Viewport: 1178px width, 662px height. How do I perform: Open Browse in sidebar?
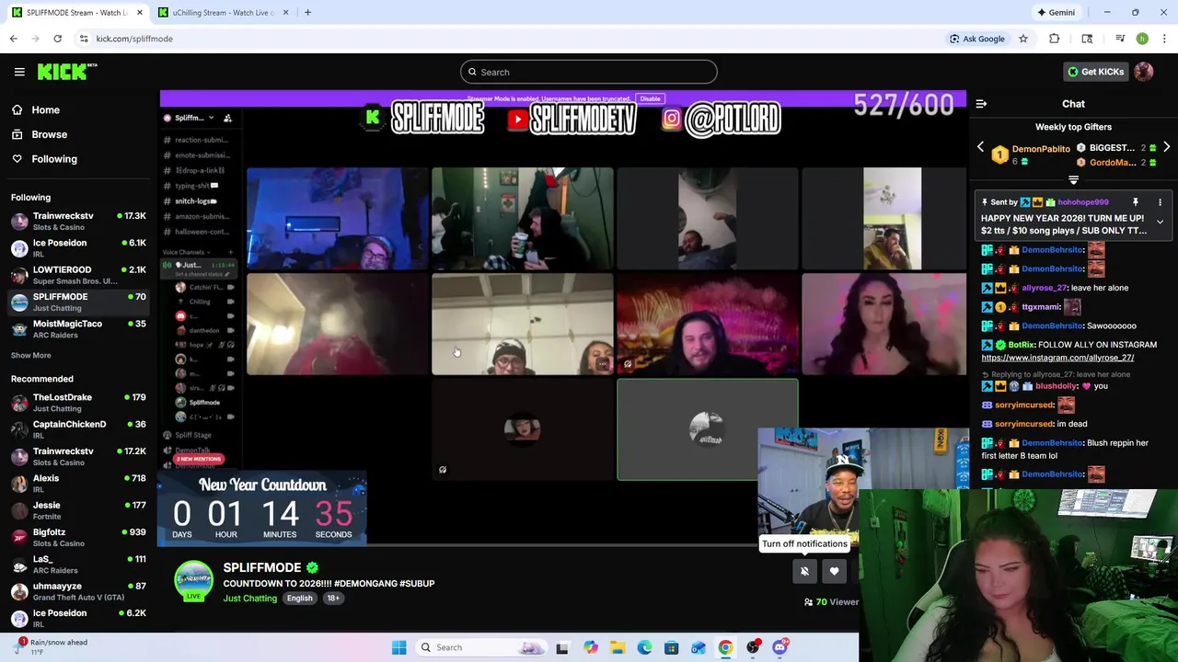[49, 134]
